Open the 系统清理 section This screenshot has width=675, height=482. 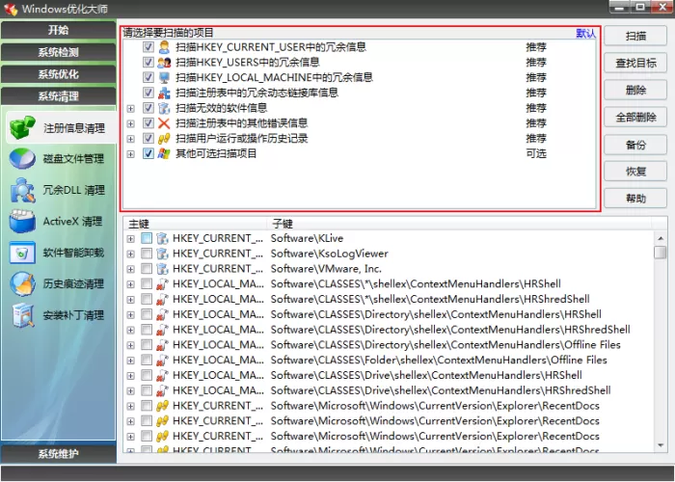coord(59,96)
